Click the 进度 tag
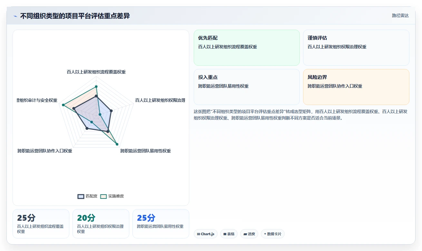Screen dimensions: 422x251 (x=249, y=234)
